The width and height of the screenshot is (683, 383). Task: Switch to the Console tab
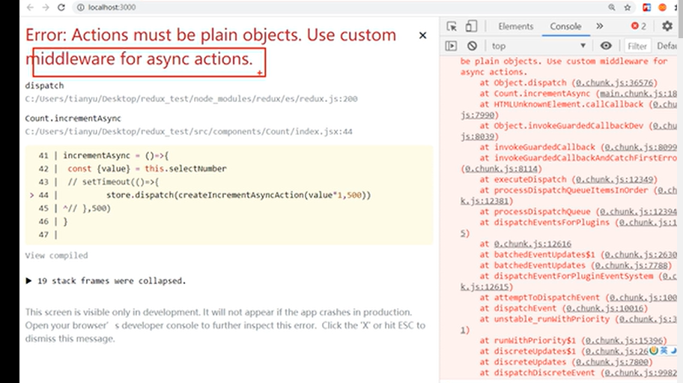[x=565, y=26]
